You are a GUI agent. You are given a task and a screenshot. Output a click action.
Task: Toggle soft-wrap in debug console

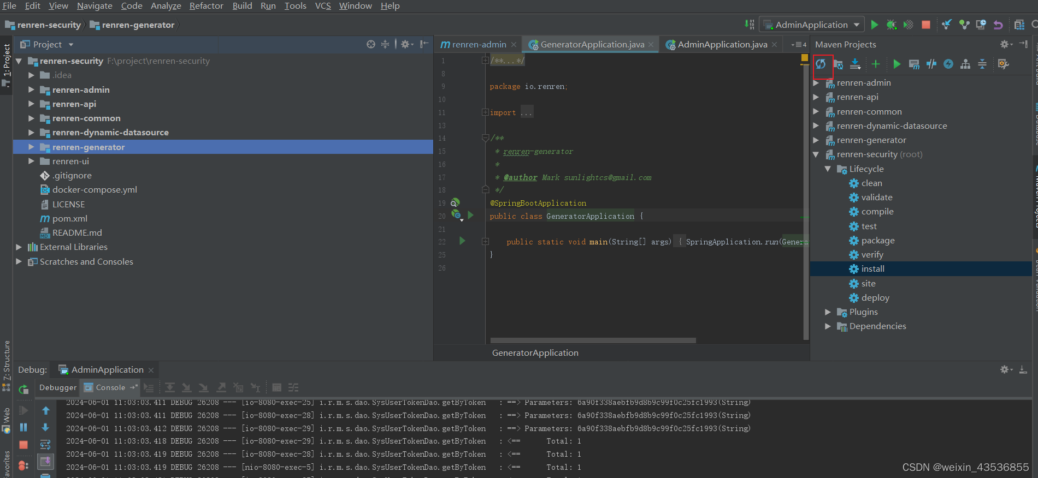coord(45,445)
